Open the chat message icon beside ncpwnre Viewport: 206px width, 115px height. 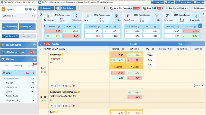30,9
